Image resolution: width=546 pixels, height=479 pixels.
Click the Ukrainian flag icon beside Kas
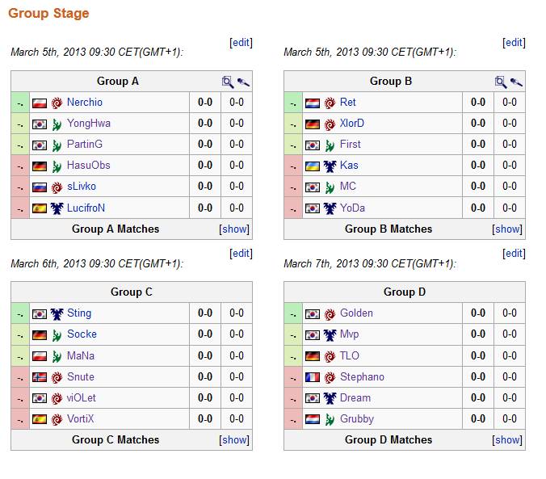pos(313,166)
